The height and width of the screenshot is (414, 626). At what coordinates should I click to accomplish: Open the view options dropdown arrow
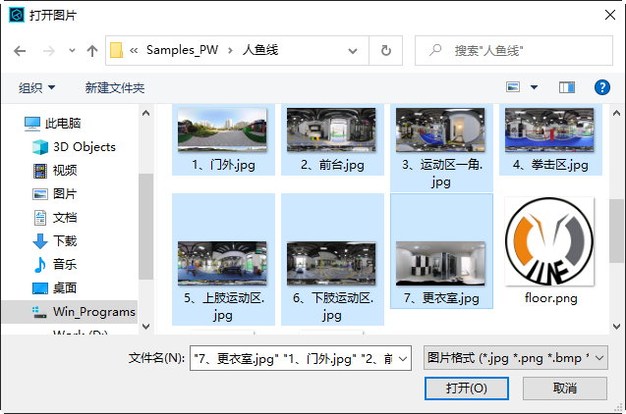coord(534,87)
